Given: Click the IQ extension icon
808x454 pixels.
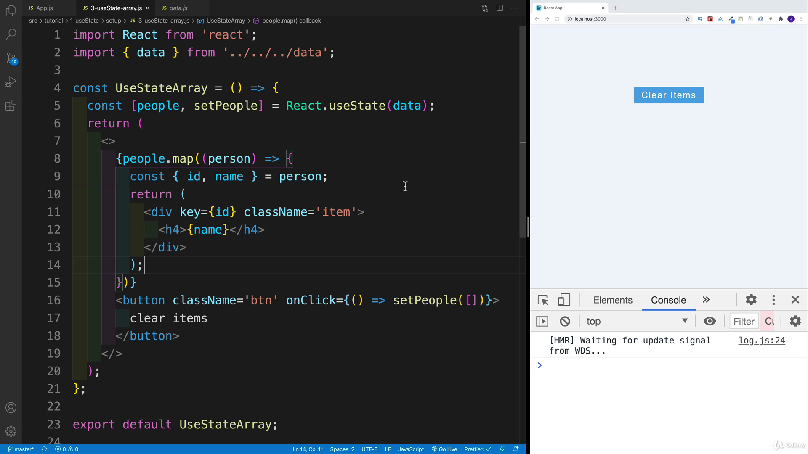Looking at the screenshot, I should click(x=700, y=19).
